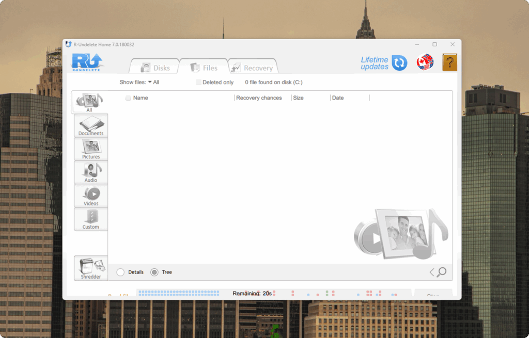The height and width of the screenshot is (338, 529).
Task: Click the Lifetime updates refresh icon
Action: coord(399,63)
